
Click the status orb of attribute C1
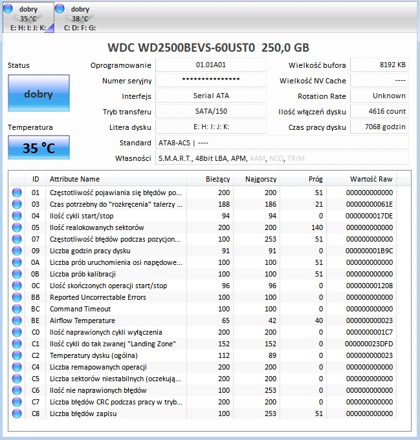(17, 344)
